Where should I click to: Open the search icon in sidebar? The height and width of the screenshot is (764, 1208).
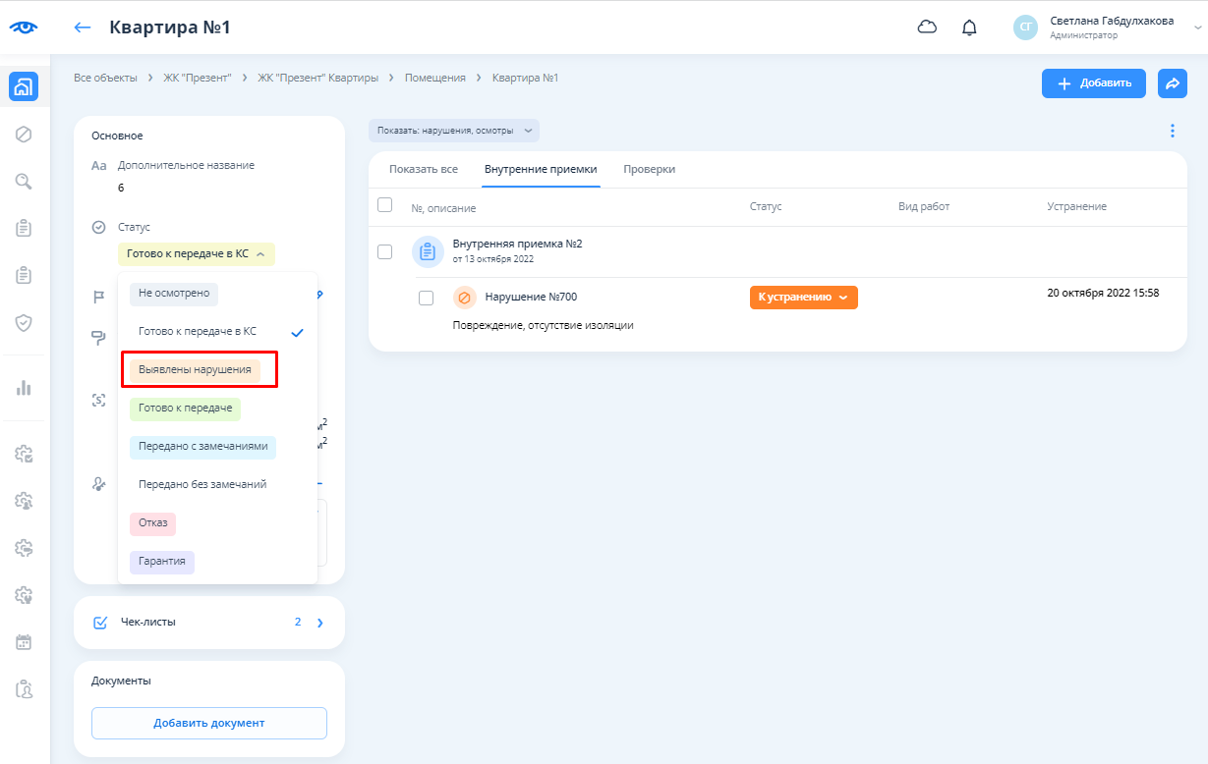(x=25, y=181)
